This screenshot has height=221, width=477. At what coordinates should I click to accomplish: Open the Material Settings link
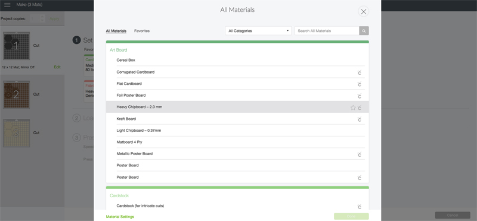point(120,216)
